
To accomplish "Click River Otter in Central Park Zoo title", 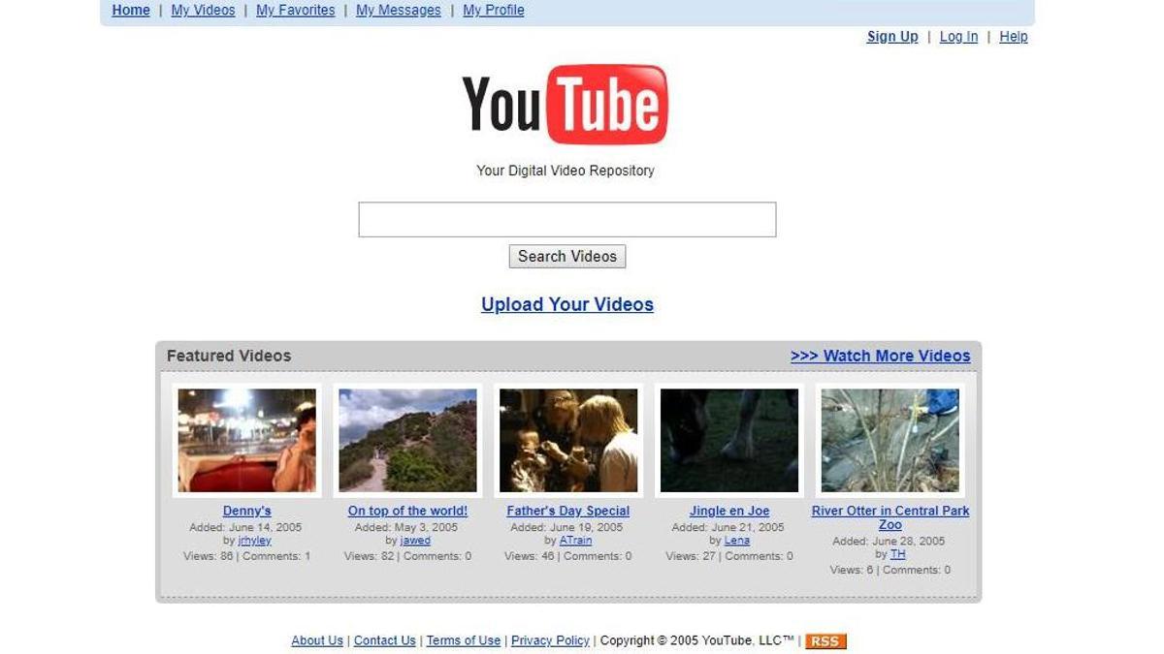I will pos(890,517).
